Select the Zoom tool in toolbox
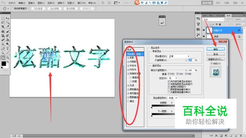The height and width of the screenshot is (138, 246). 8,58
